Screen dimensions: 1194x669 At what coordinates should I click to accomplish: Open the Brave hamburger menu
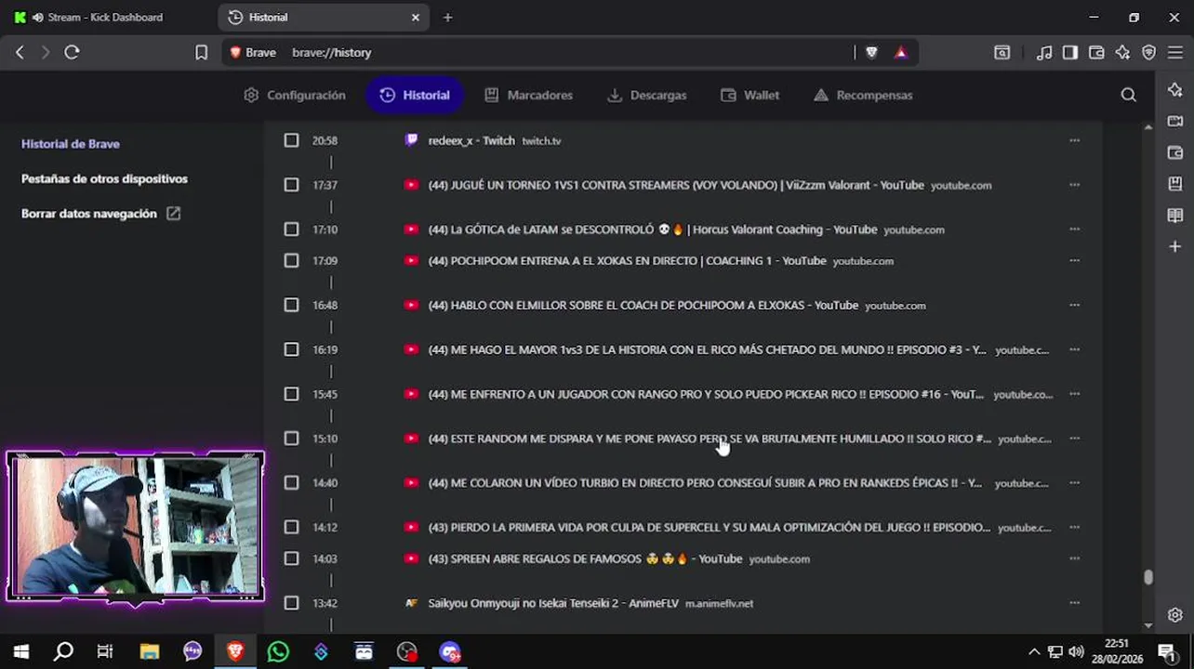click(x=1175, y=53)
